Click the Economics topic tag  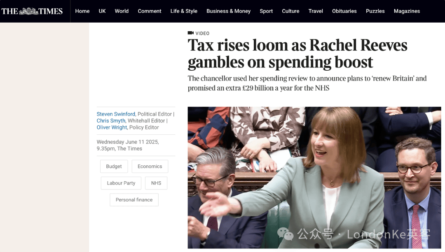[150, 166]
